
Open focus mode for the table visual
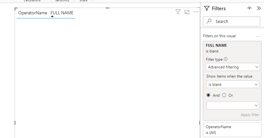coord(187,12)
